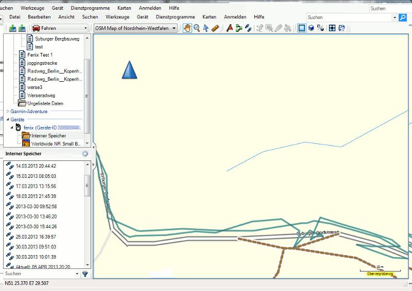
Task: Open the gear options in Interner Speicher panel
Action: pos(85,153)
